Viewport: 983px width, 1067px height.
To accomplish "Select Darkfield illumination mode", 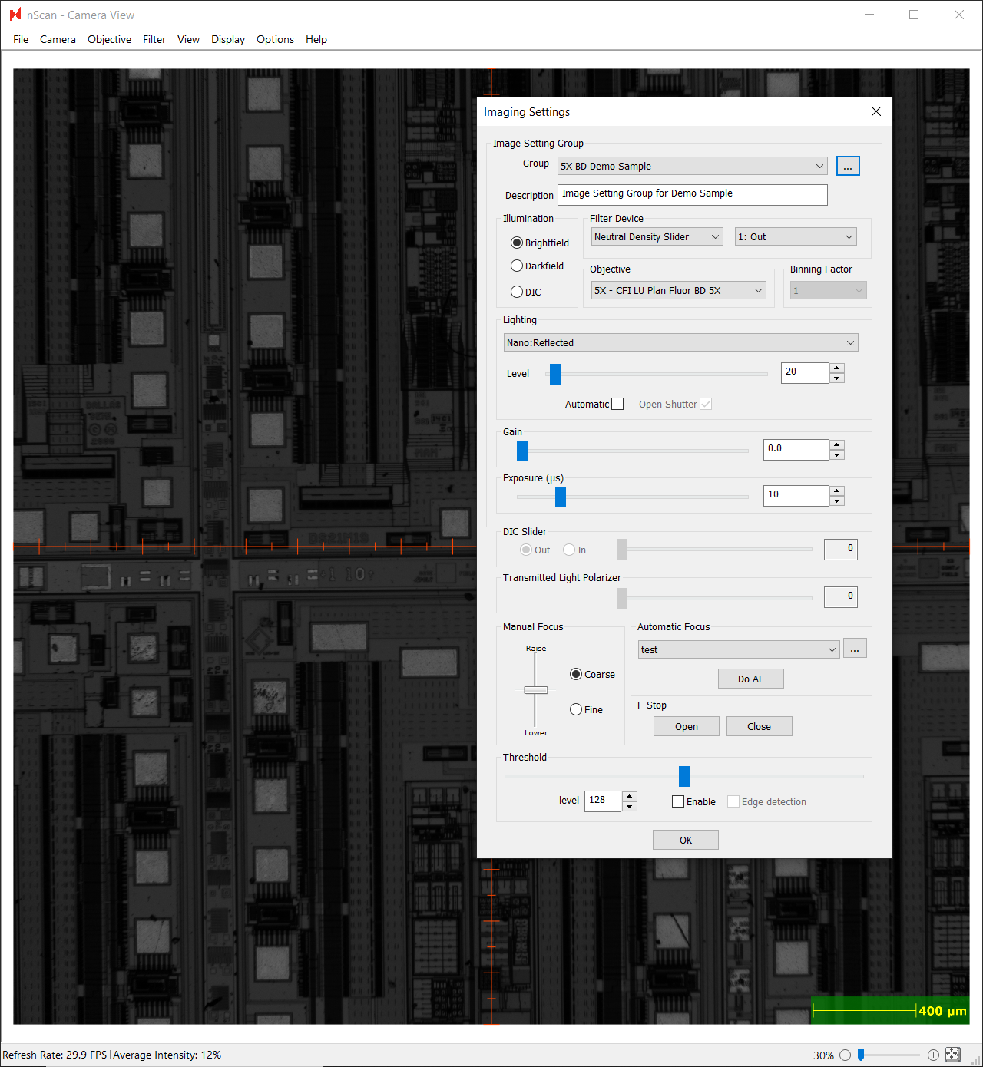I will (x=517, y=266).
